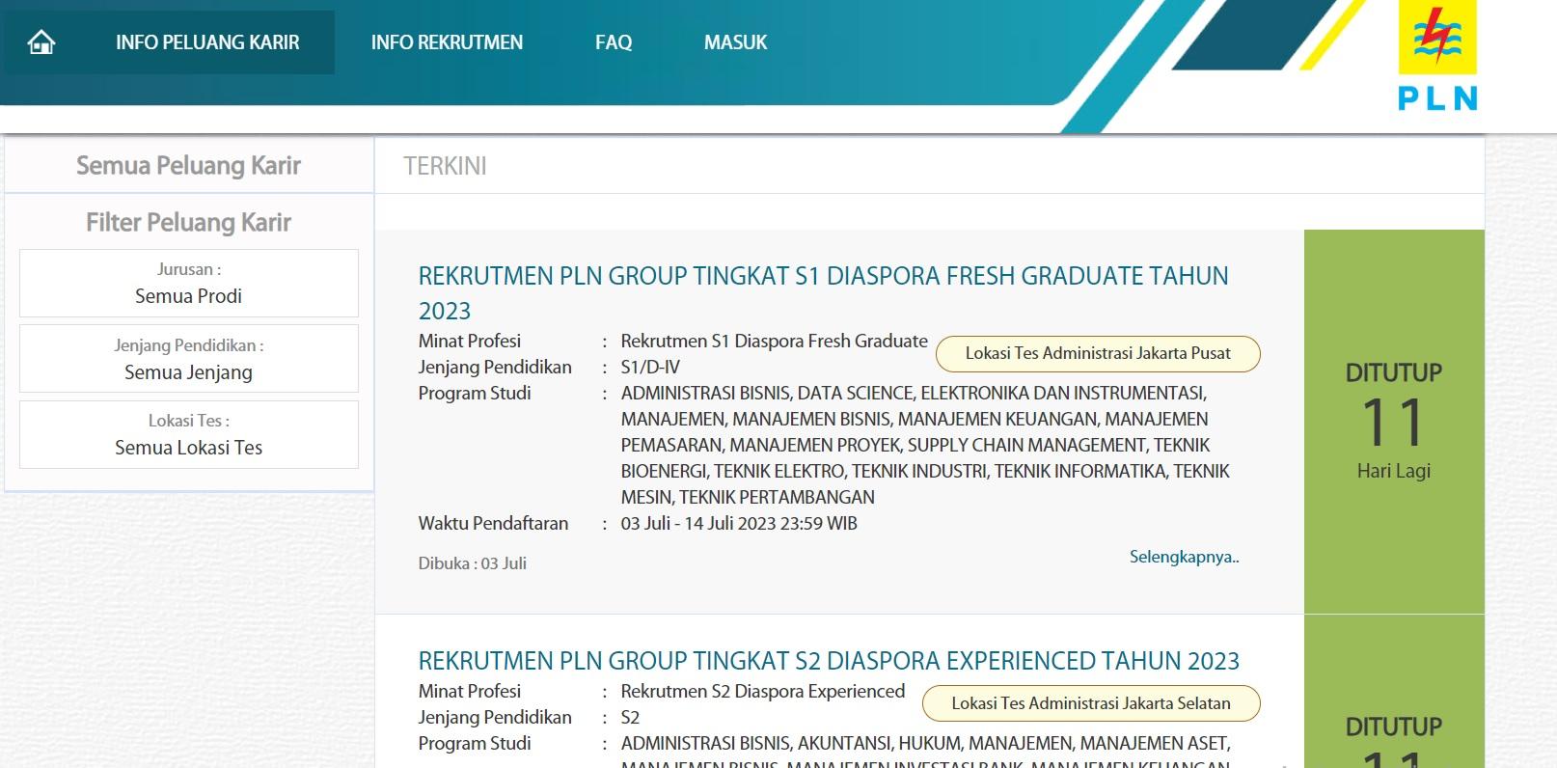This screenshot has width=1557, height=768.
Task: Click the 'S1/D-IV' education level value
Action: (x=650, y=367)
